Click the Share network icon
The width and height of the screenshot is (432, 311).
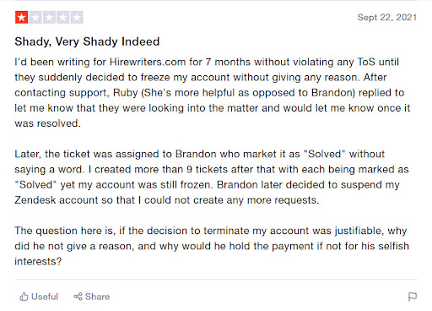click(x=78, y=297)
